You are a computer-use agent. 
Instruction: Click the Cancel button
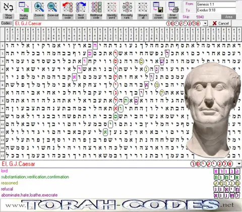point(220,23)
